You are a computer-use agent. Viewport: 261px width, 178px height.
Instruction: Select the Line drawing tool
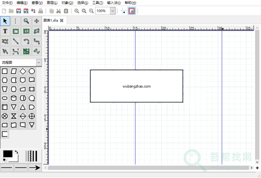[x=16, y=41]
